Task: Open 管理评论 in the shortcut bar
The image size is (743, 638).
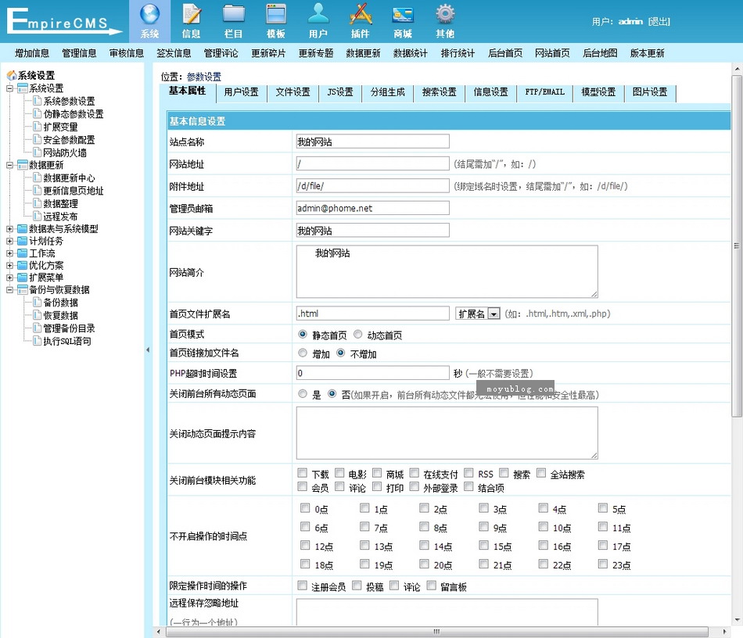Action: click(221, 53)
